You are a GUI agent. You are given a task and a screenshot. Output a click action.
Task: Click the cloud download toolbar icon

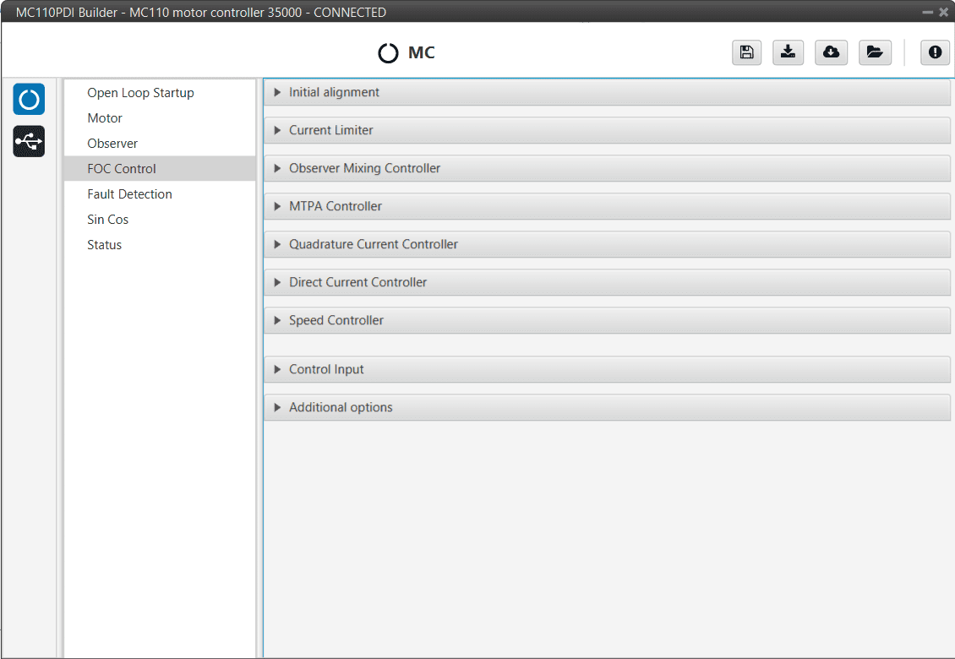coord(832,52)
